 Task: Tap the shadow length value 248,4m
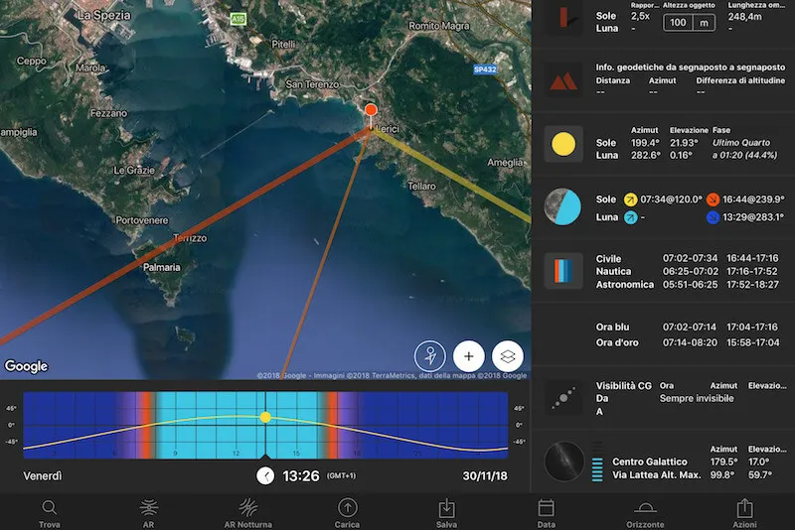tap(744, 17)
